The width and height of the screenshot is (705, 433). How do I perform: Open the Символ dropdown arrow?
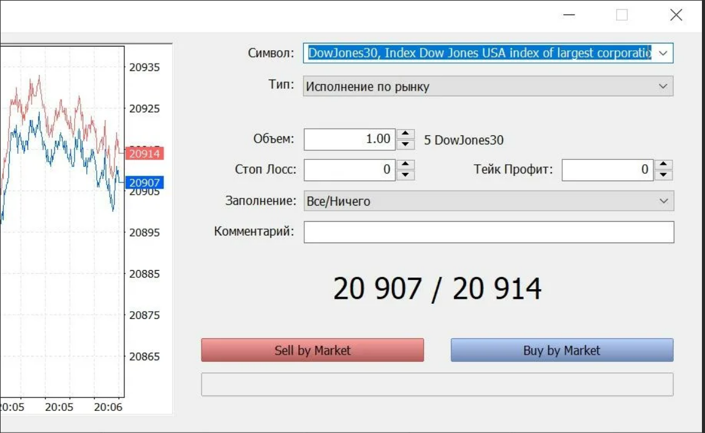[x=663, y=53]
